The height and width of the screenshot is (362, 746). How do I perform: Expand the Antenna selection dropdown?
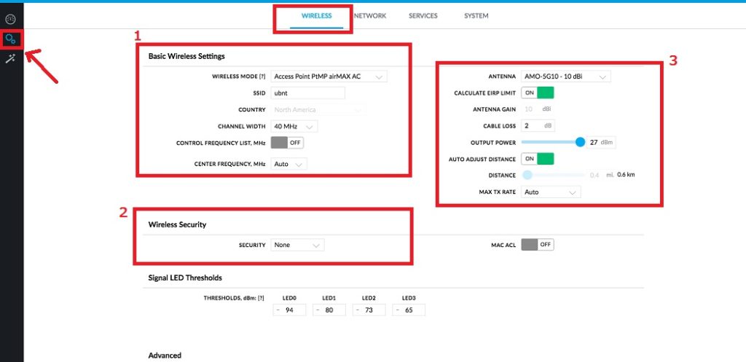[x=566, y=76]
